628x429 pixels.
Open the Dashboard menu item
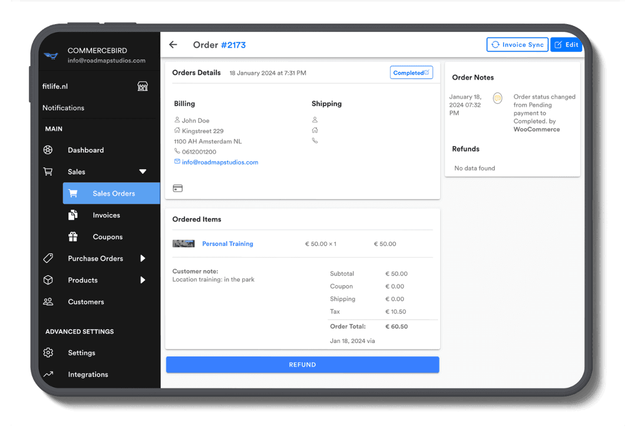click(x=85, y=150)
